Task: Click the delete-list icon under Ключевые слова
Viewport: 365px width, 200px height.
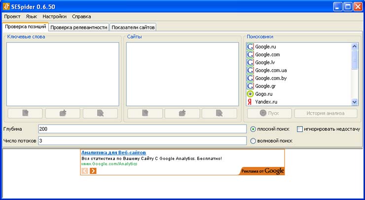Action: [100, 113]
